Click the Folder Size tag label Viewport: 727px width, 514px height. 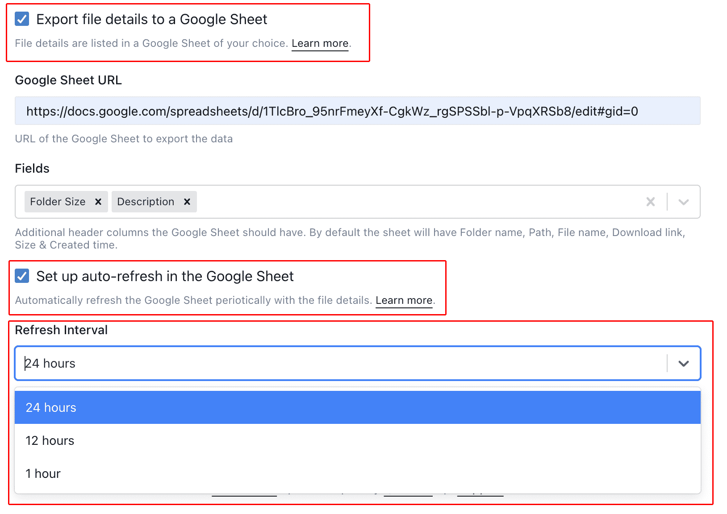[x=58, y=202]
